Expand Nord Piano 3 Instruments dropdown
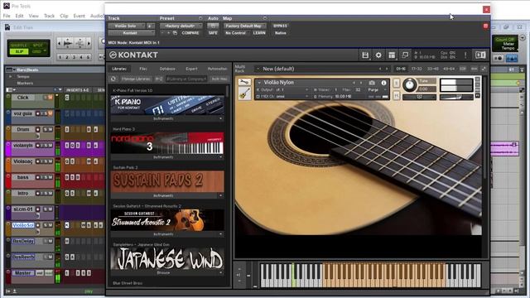Image resolution: width=530 pixels, height=298 pixels. 167,157
